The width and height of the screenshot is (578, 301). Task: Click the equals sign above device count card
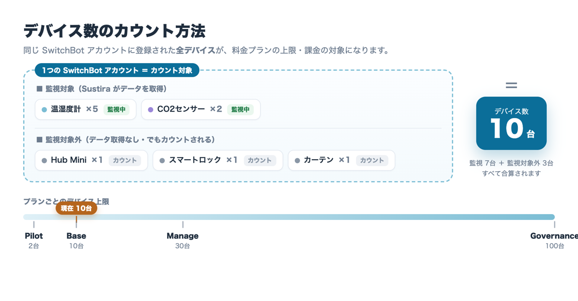point(512,85)
